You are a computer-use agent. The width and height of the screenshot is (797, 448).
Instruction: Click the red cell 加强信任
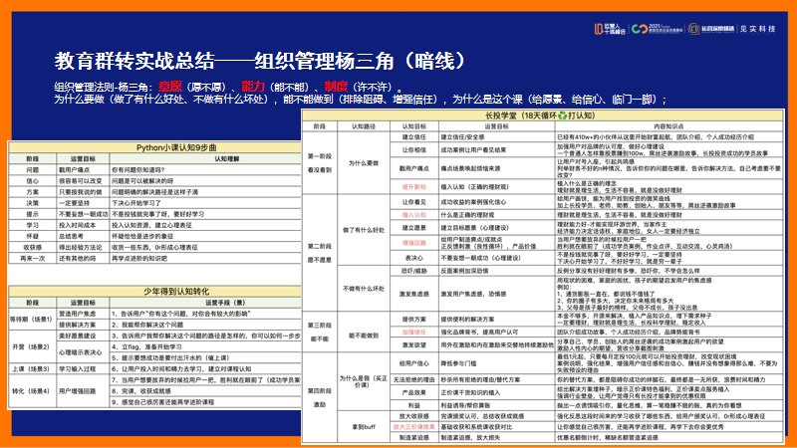click(x=414, y=332)
